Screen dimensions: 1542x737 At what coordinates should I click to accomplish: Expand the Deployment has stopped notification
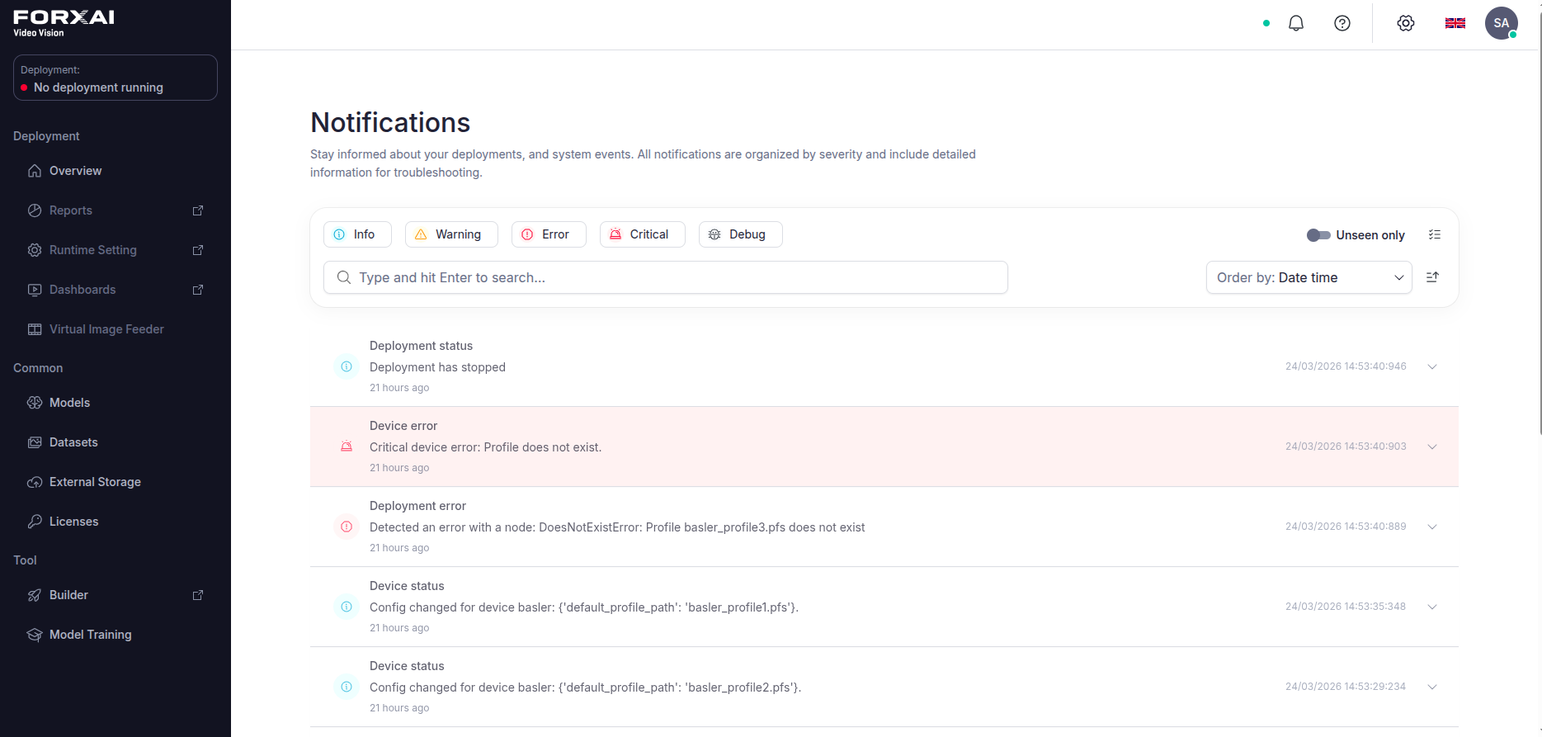1432,366
